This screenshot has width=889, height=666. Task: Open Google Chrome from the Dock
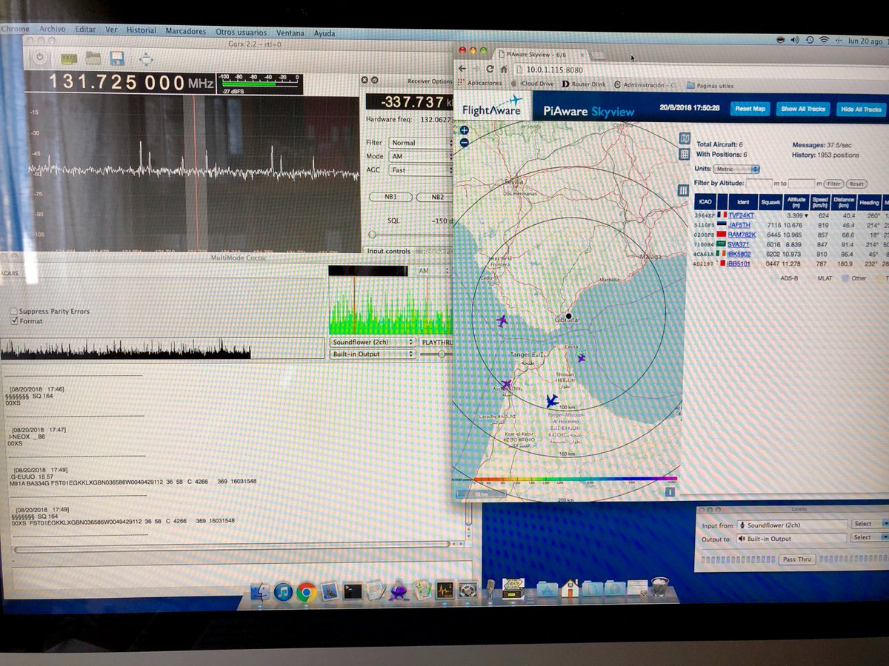[306, 591]
